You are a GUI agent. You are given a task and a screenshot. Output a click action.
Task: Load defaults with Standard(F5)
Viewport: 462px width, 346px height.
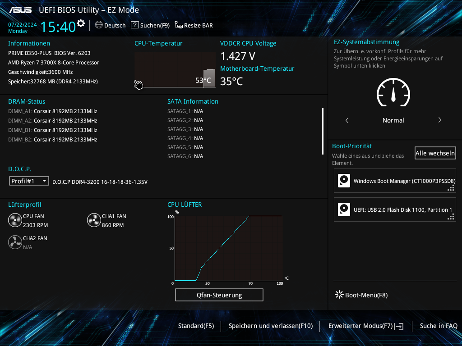click(196, 326)
